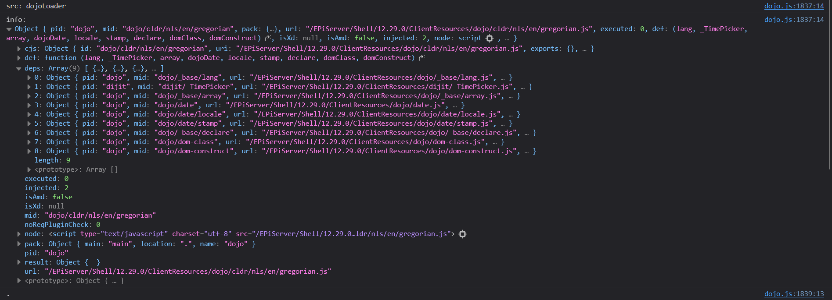Expand deps item 5 dojo/date/stamp

pos(29,124)
